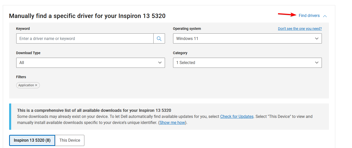Screen dimensions: 352x148
Task: Remove the Application filter with its X
Action: (36, 85)
